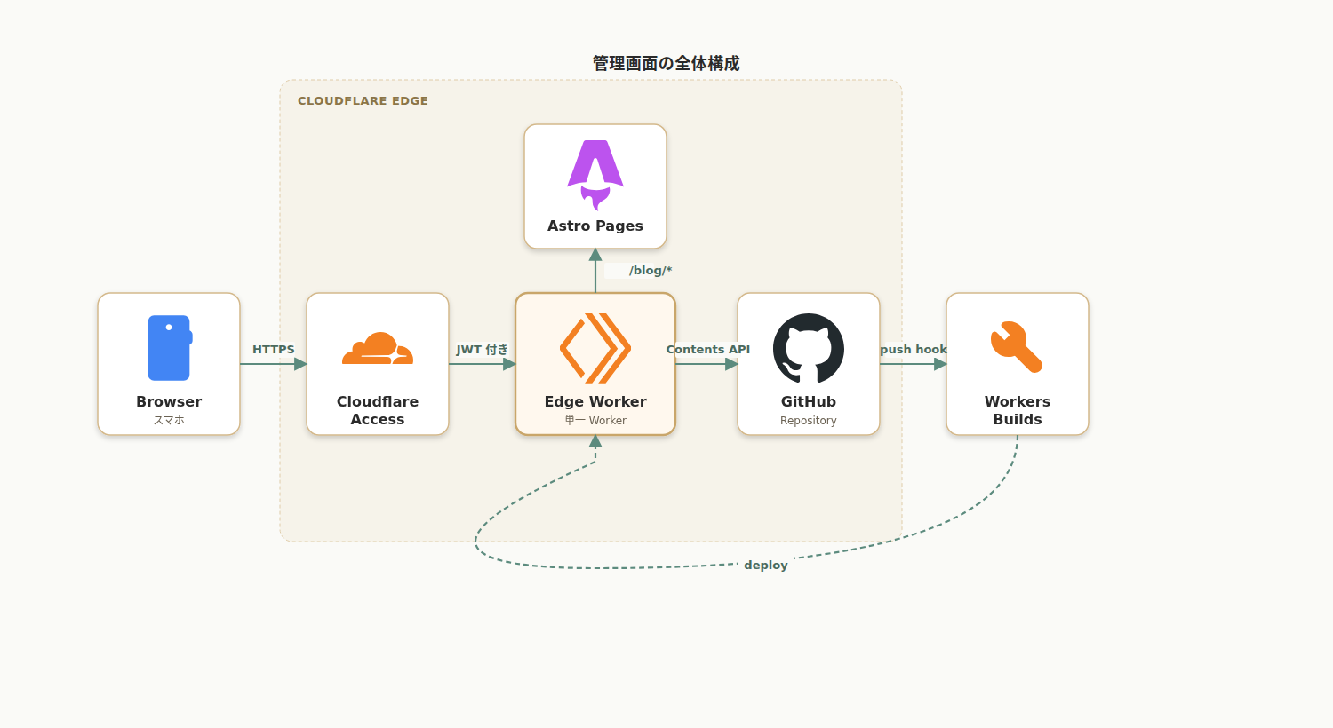Click the Contents API arrow label

pyautogui.click(x=708, y=349)
